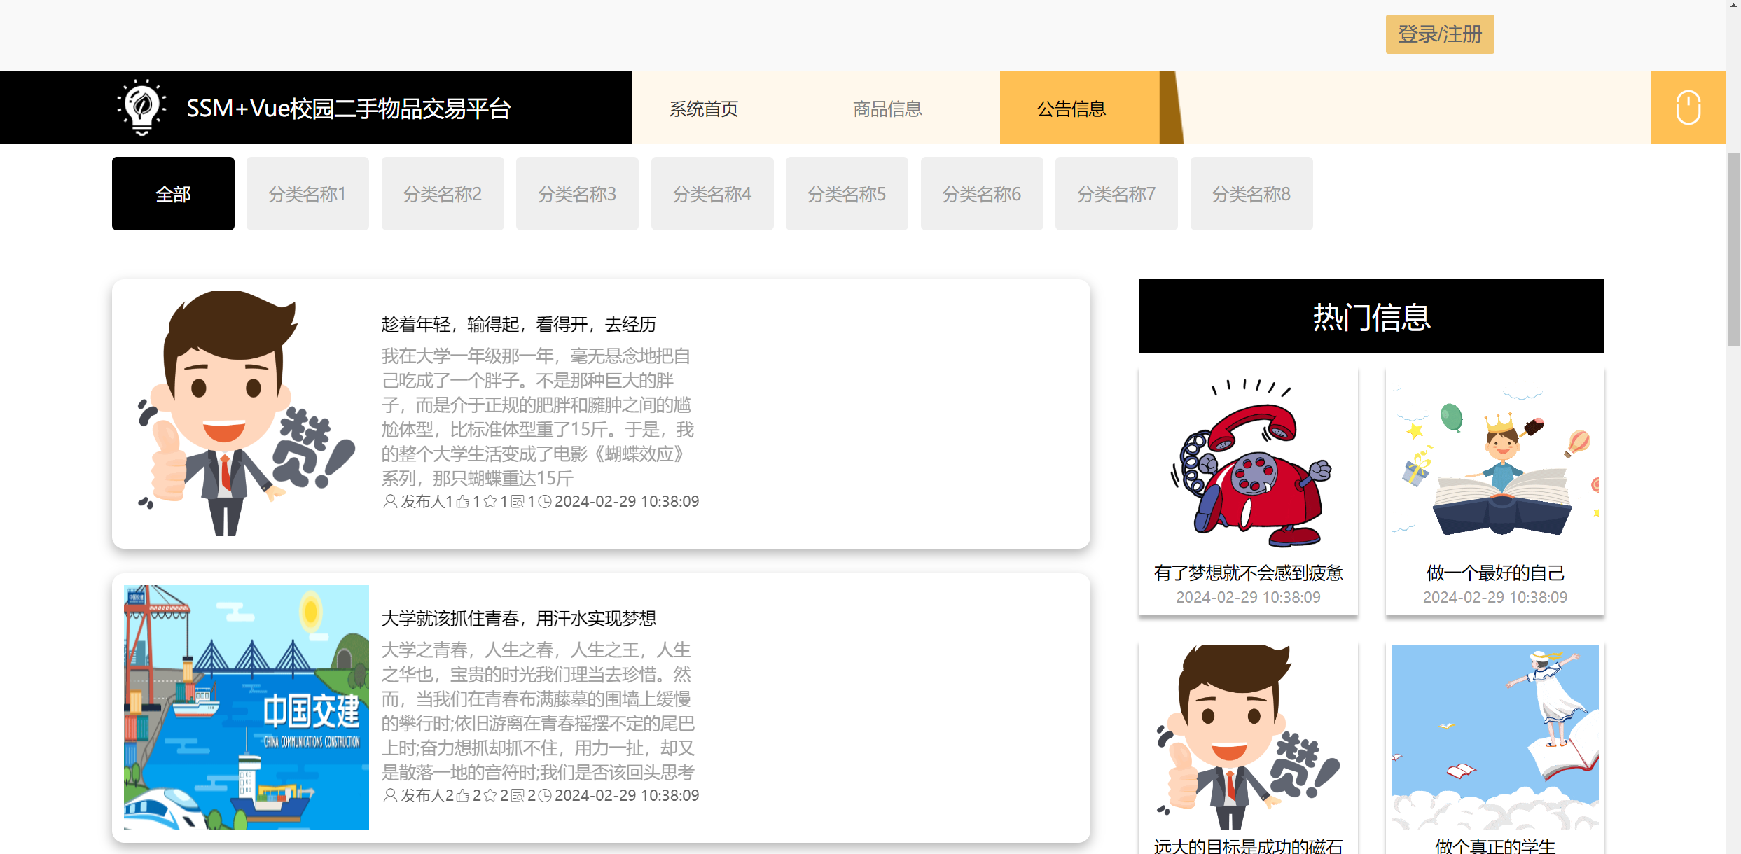Click the person icon next to 发布人2

(x=389, y=795)
